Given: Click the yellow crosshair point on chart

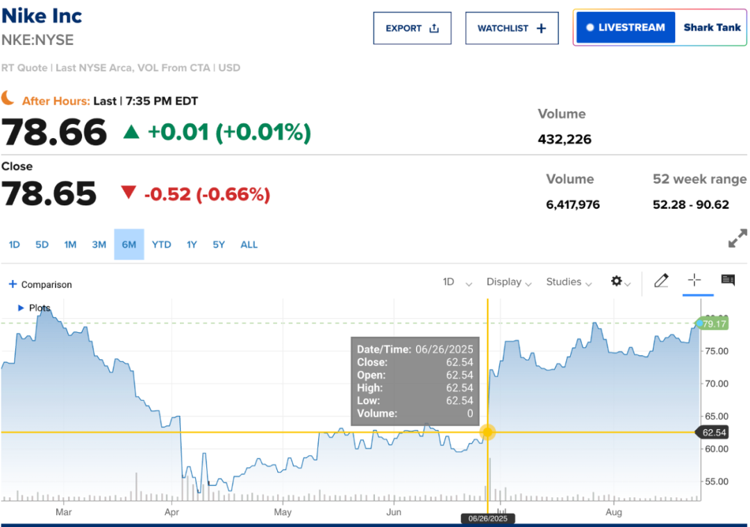Looking at the screenshot, I should pos(487,433).
